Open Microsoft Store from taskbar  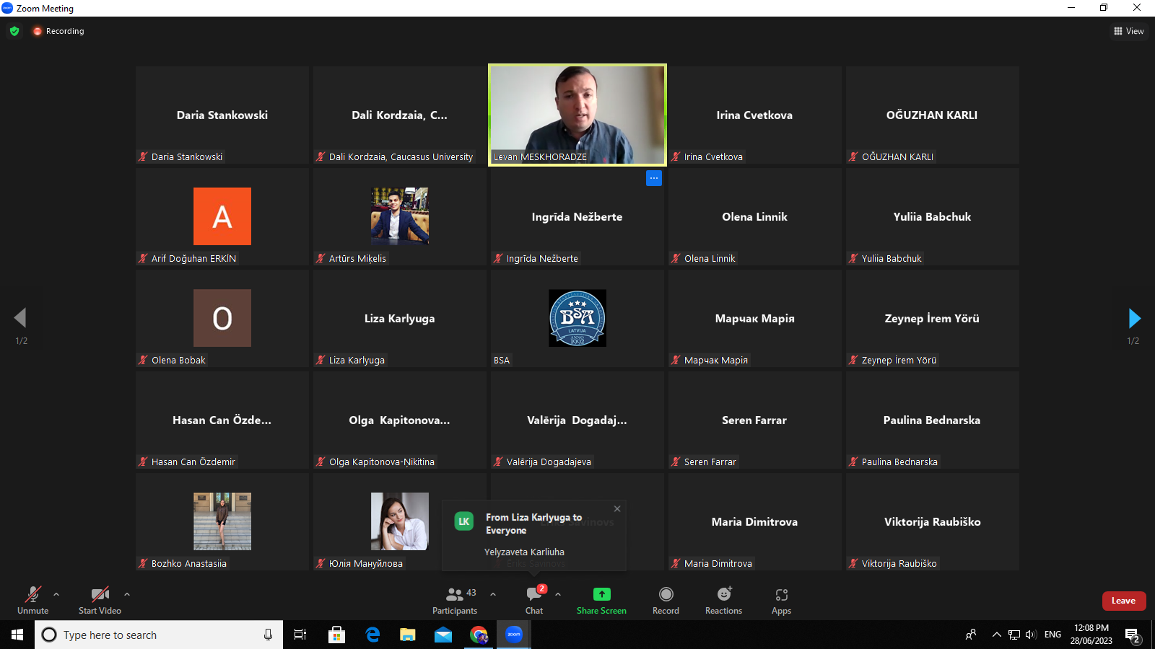(x=336, y=635)
